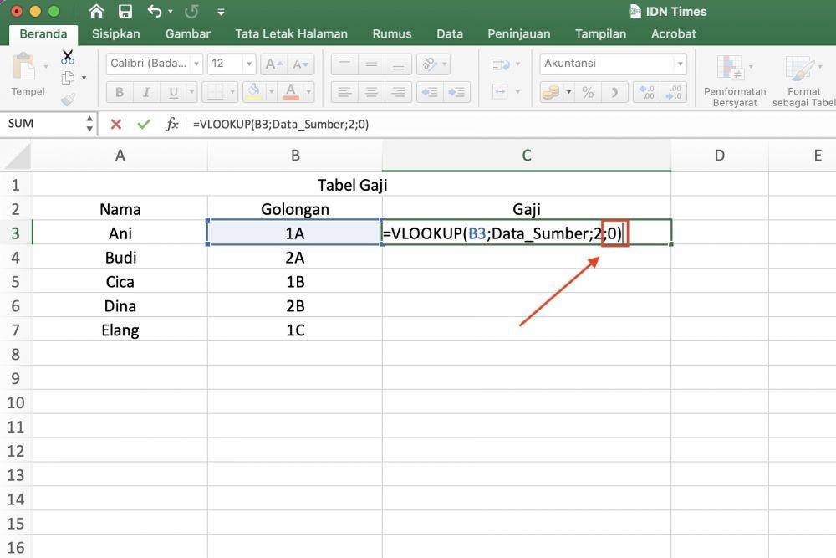Screen dimensions: 836x558
Task: Switch to the Beranda tab
Action: pos(43,34)
